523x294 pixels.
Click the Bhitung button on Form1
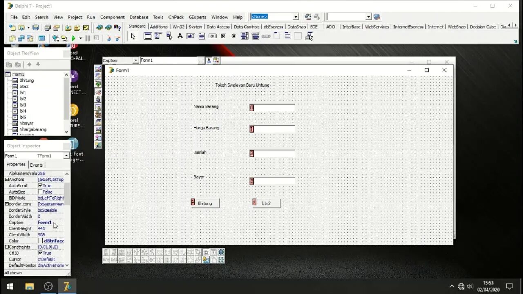[205, 203]
